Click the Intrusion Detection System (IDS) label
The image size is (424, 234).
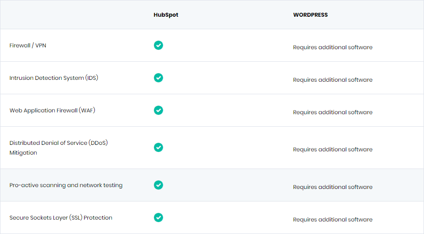pyautogui.click(x=54, y=78)
